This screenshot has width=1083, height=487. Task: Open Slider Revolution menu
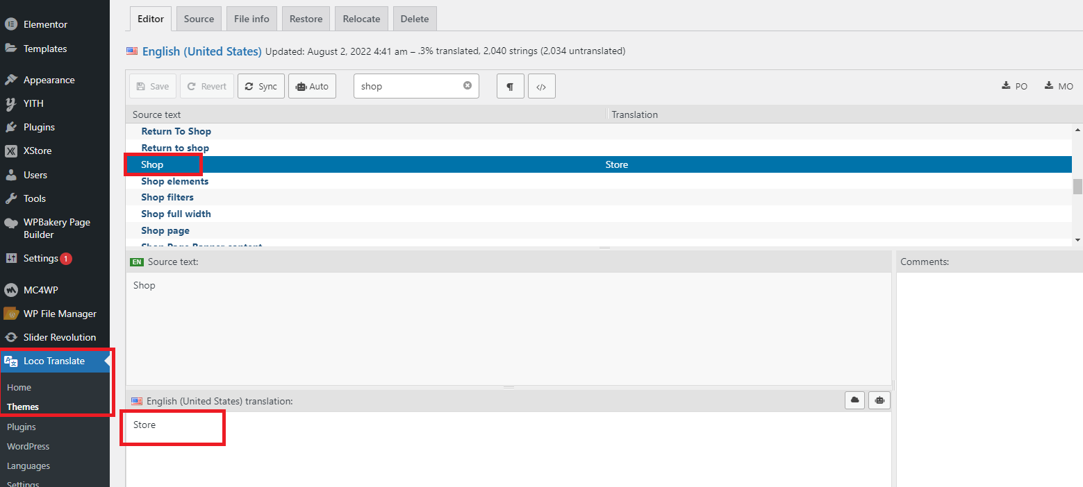coord(60,337)
